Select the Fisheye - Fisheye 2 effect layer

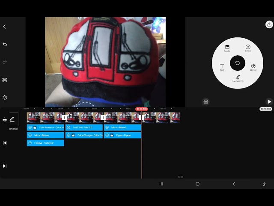coord(45,143)
